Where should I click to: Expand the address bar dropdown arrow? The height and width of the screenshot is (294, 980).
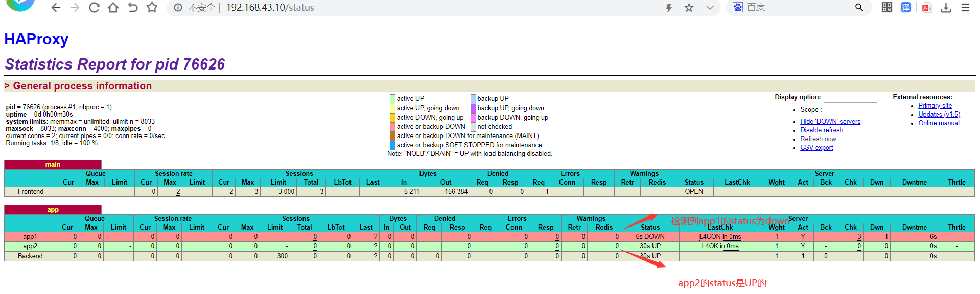coord(710,8)
